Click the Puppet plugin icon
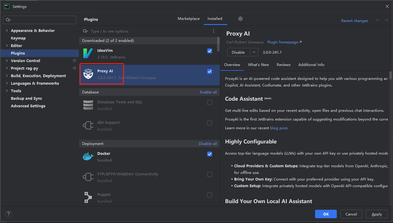The height and width of the screenshot is (223, 393). coord(88,198)
